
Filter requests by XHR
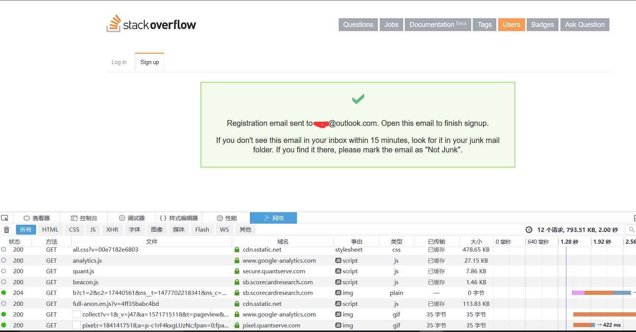coord(112,230)
